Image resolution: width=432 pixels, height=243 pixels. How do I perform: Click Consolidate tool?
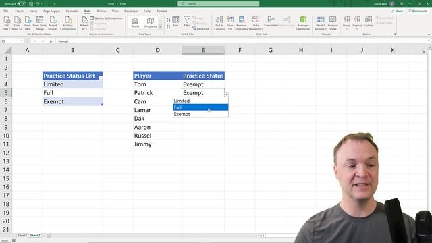[x=271, y=22]
